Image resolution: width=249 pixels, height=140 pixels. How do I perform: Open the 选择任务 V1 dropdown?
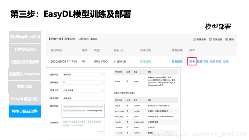click(x=83, y=82)
